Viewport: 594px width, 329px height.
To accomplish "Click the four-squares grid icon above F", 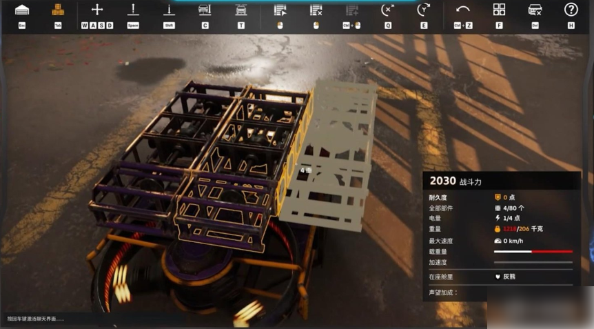I will 499,10.
